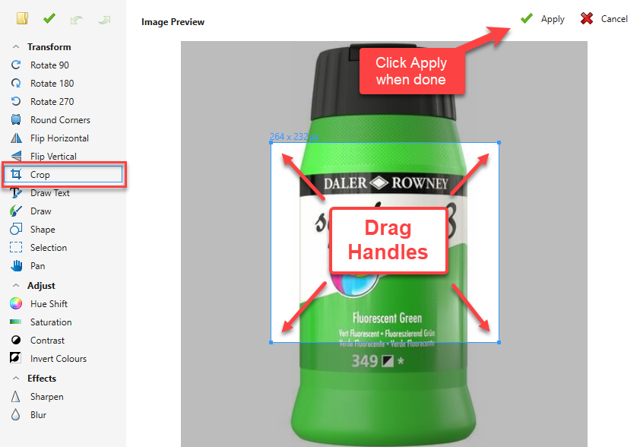Select the Selection menu entry
The height and width of the screenshot is (447, 640).
pos(48,247)
